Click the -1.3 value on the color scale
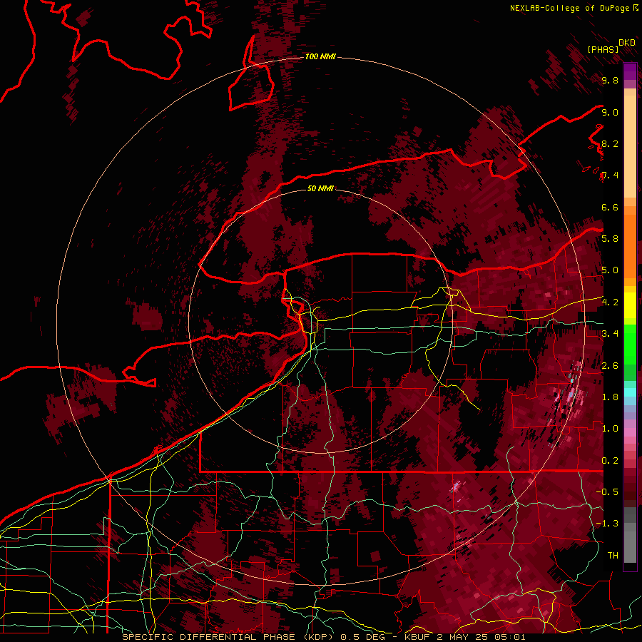 607,524
